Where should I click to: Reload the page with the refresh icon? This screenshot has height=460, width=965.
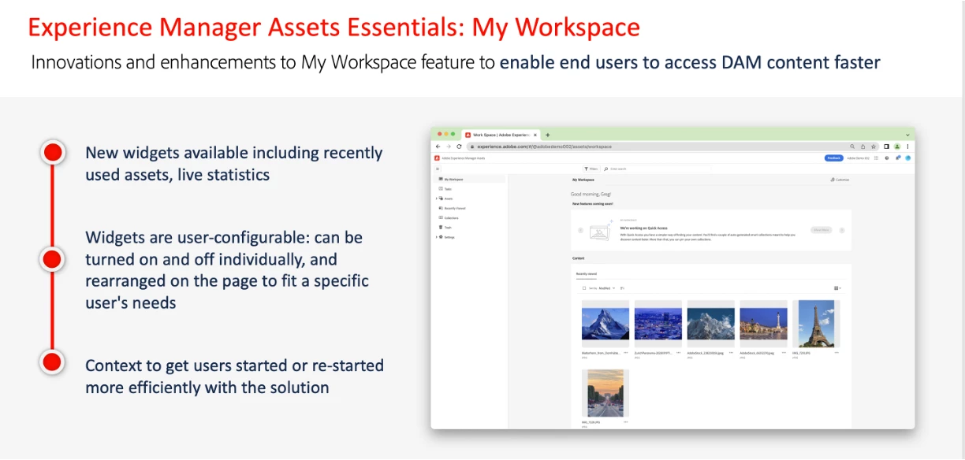pyautogui.click(x=459, y=147)
